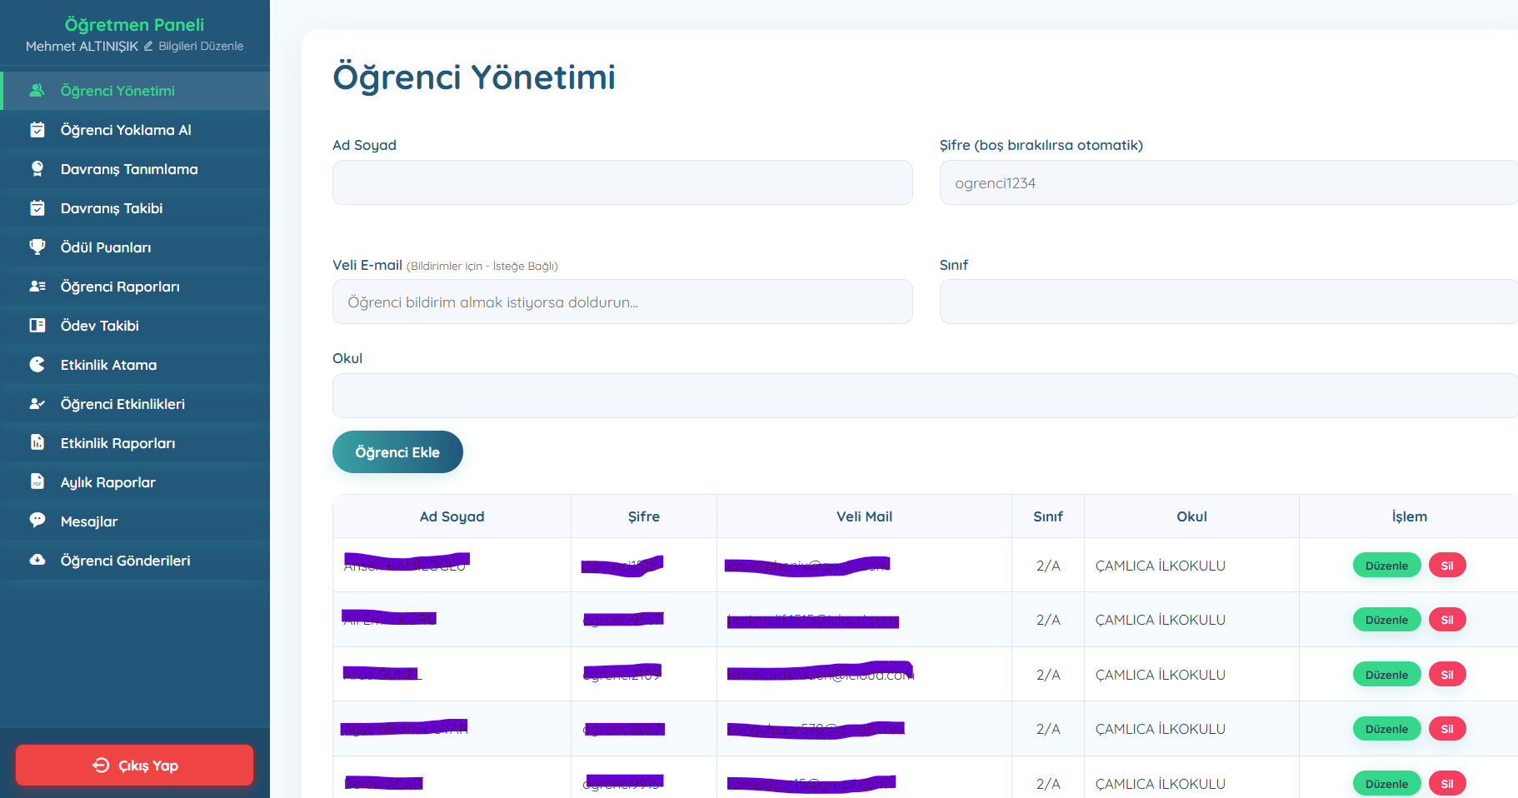Click Düzenle in the first student row
The height and width of the screenshot is (798, 1518).
1386,566
